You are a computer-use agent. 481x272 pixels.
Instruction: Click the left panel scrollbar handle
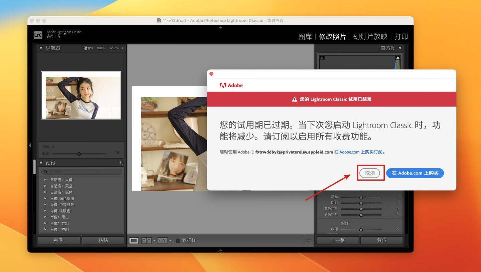coord(34,167)
